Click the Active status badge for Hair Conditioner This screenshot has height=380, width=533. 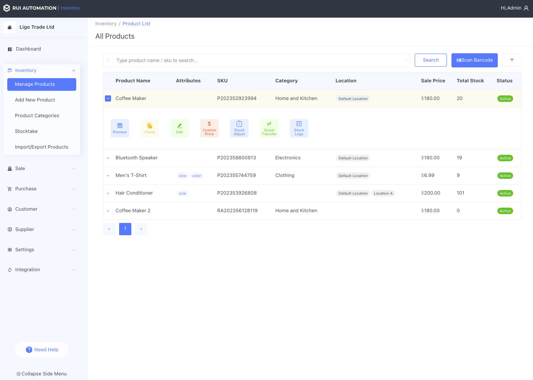[x=505, y=193]
